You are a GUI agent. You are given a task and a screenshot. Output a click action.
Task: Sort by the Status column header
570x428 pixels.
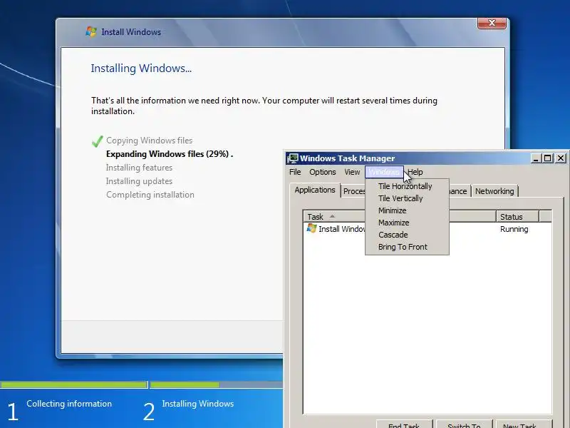pyautogui.click(x=517, y=217)
